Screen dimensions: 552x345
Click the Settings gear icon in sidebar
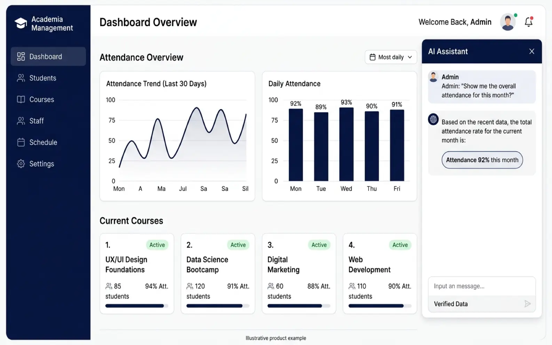21,164
